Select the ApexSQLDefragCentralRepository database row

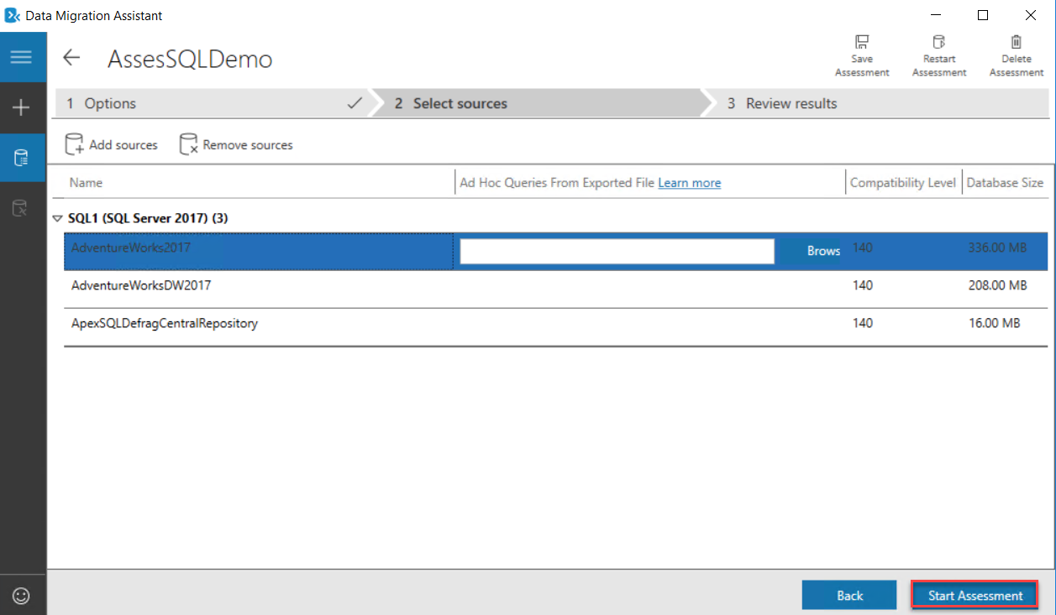coord(165,323)
